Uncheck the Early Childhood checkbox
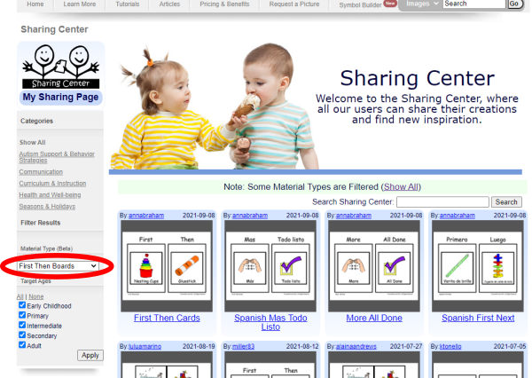Viewport: 532px width, 378px height. coord(22,305)
